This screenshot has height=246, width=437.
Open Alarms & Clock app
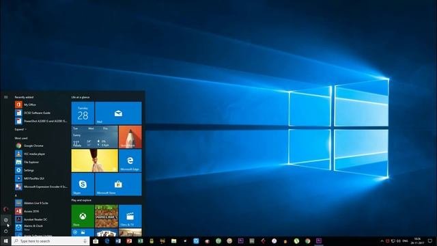pos(41,228)
